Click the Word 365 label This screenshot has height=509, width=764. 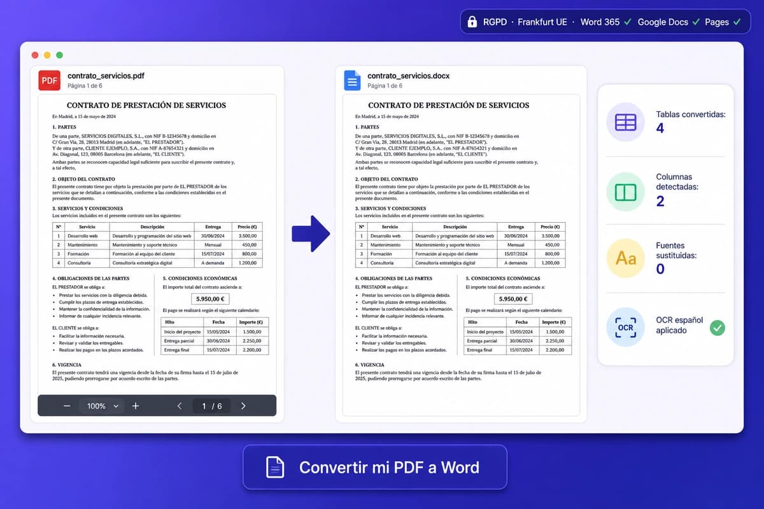pyautogui.click(x=600, y=22)
